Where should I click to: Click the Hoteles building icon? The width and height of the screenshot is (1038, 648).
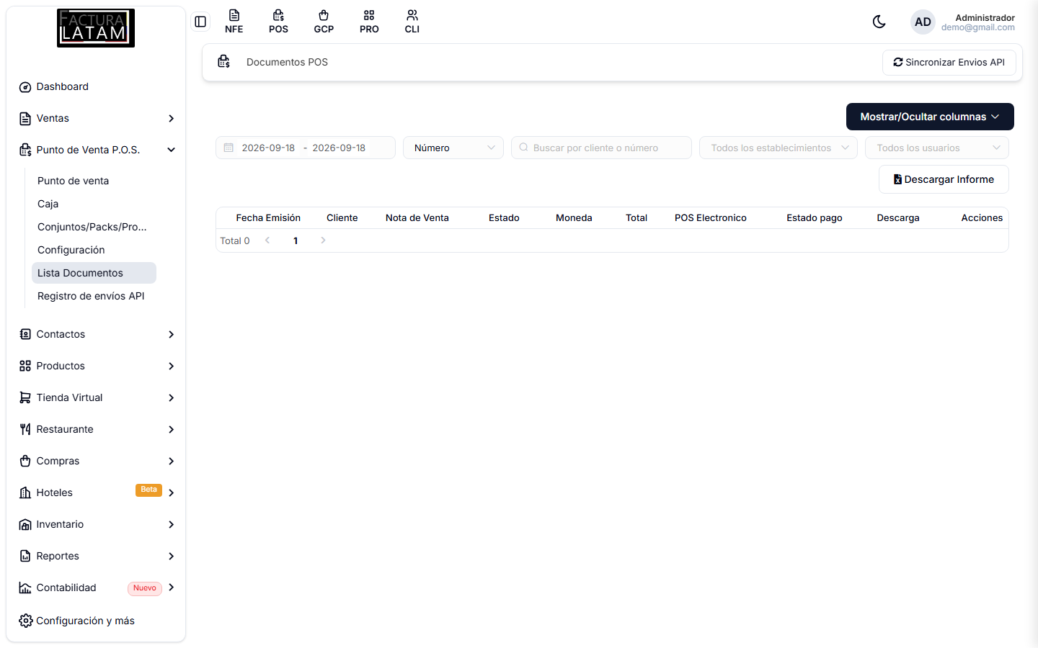pos(25,492)
